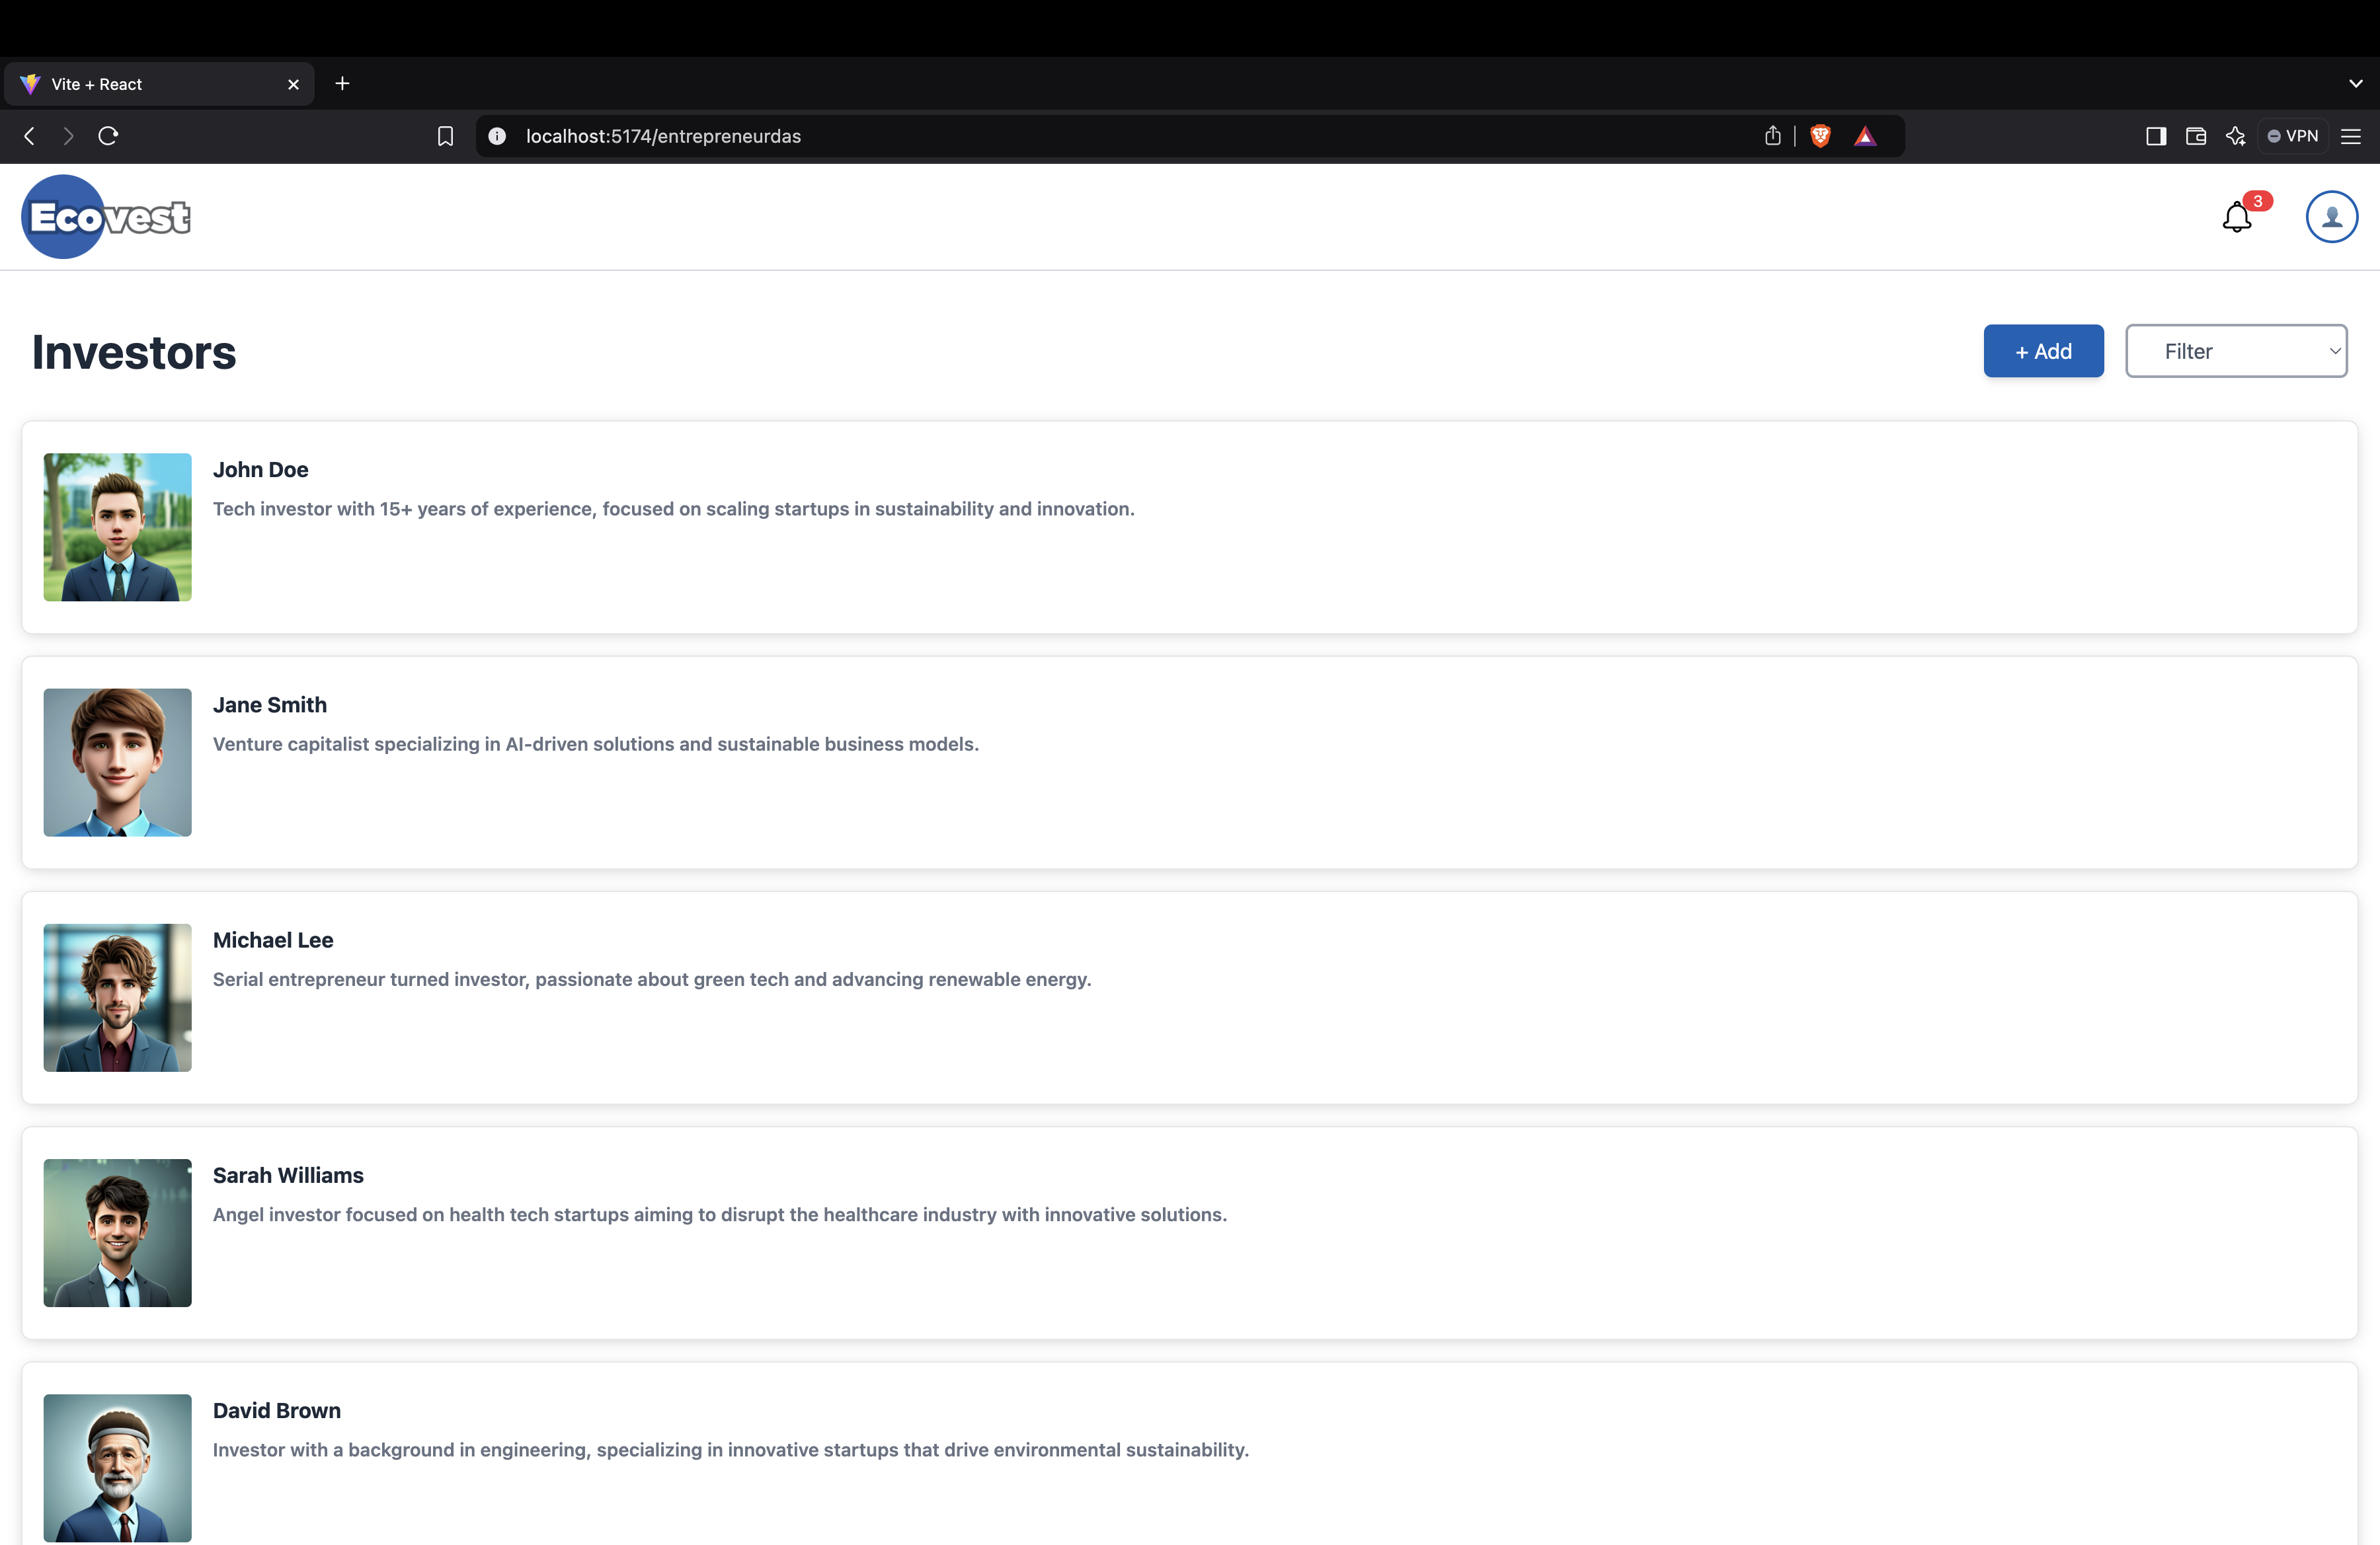This screenshot has width=2380, height=1545.
Task: Open the browser share icon
Action: 1772,136
